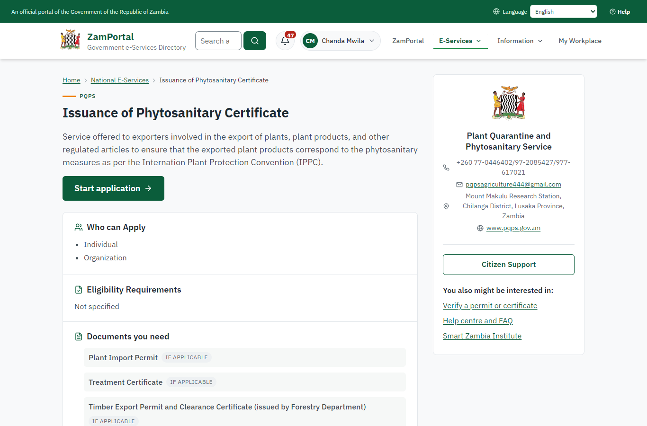Screen dimensions: 647x426
Task: Open notifications bell with 47 badge
Action: coord(285,41)
